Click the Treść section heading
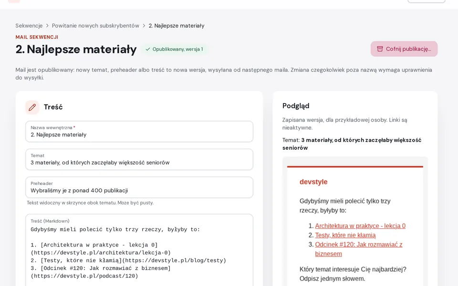Screen dimensions: 458x286 click(x=53, y=107)
